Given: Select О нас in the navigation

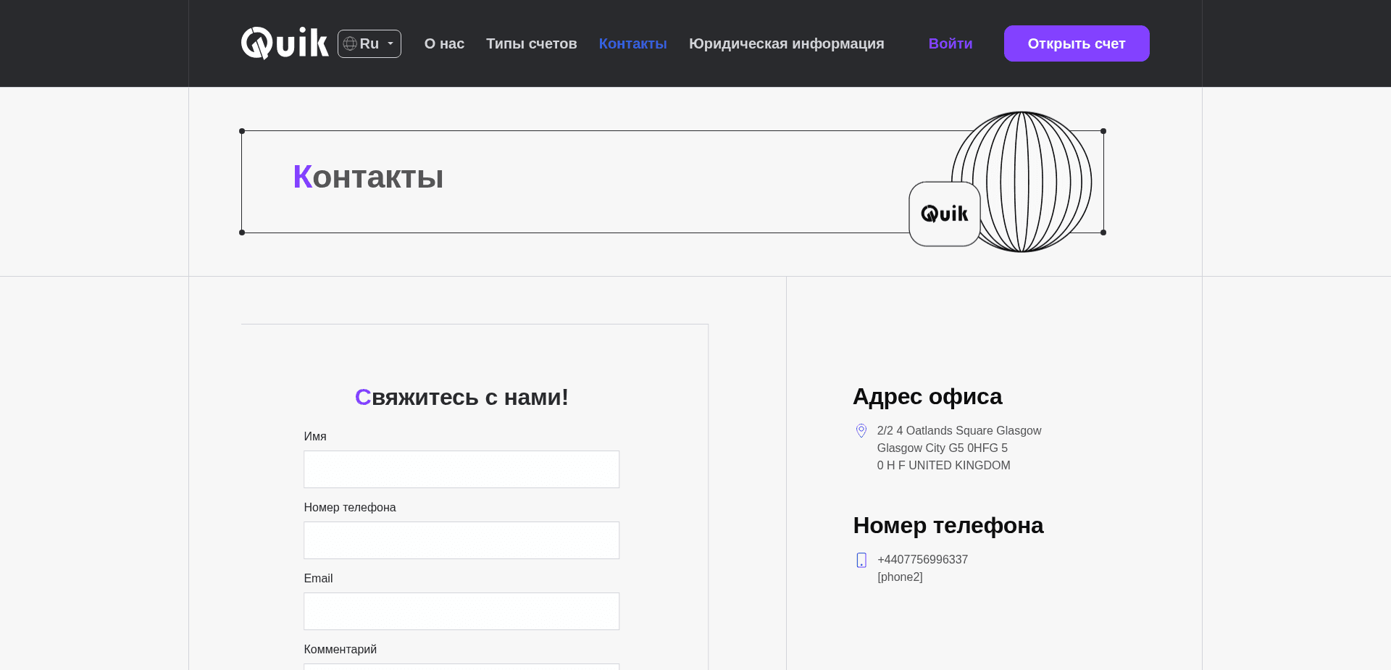Looking at the screenshot, I should [x=444, y=43].
